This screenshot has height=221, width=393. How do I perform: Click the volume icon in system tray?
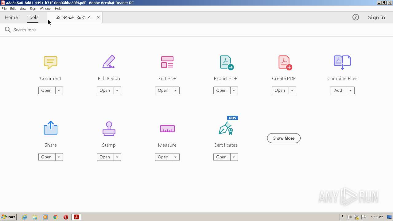click(349, 217)
